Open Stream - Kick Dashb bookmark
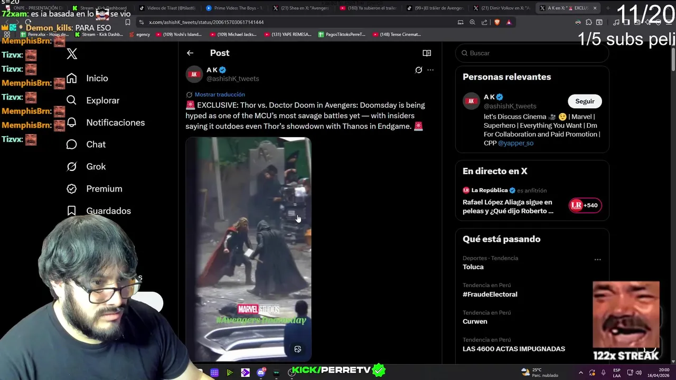 (99, 34)
